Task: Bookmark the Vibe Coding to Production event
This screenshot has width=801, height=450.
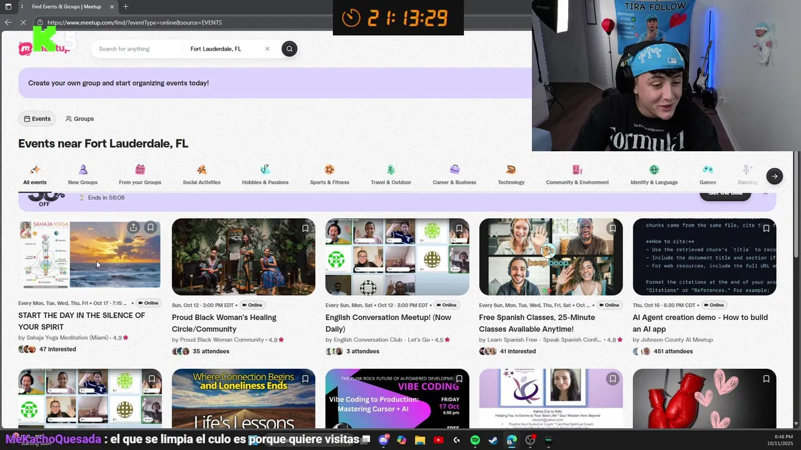Action: click(x=459, y=379)
